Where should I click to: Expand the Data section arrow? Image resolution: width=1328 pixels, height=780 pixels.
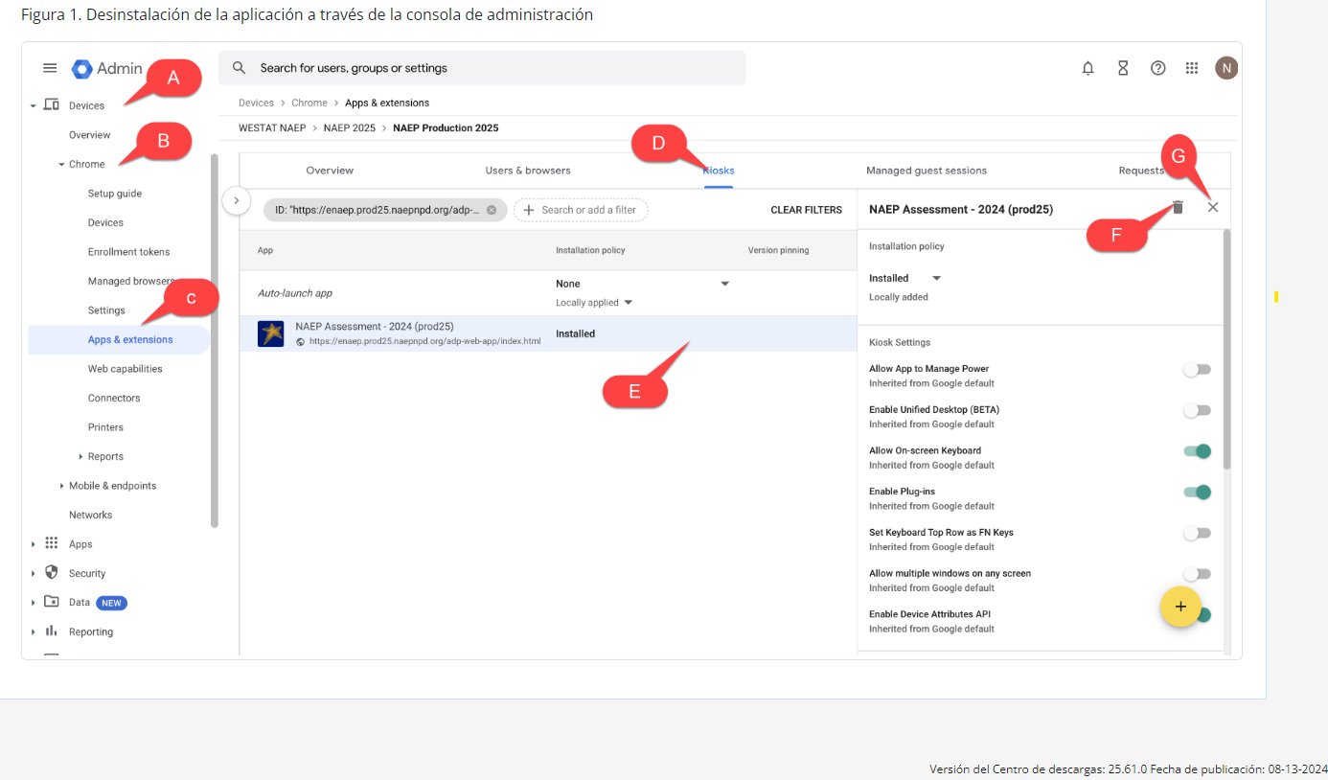coord(34,603)
